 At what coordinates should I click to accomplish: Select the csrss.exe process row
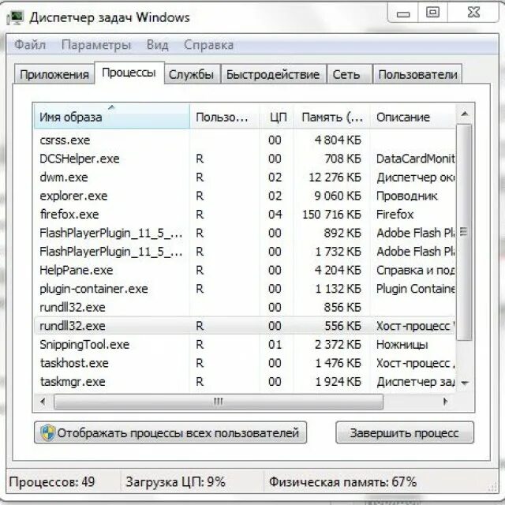245,140
